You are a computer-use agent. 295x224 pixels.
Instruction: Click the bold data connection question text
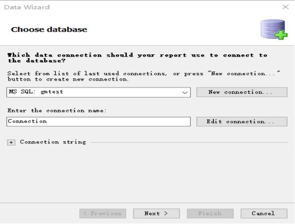(137, 58)
